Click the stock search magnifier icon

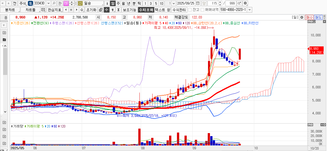coord(54,3)
